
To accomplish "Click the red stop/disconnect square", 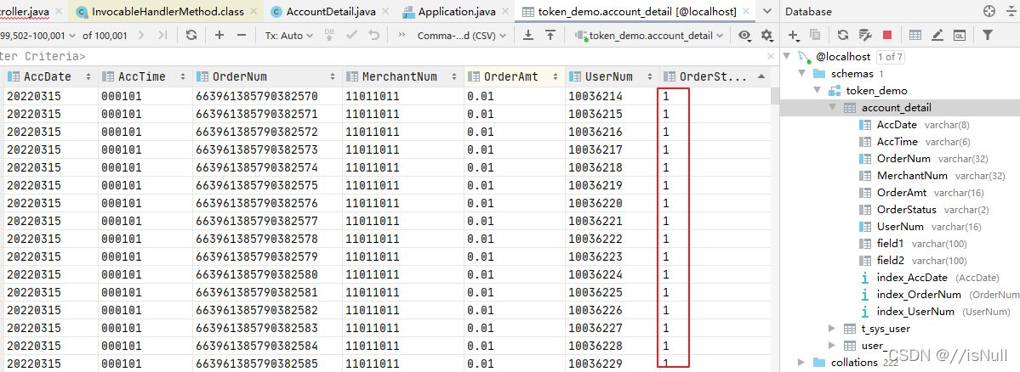I will pyautogui.click(x=886, y=35).
